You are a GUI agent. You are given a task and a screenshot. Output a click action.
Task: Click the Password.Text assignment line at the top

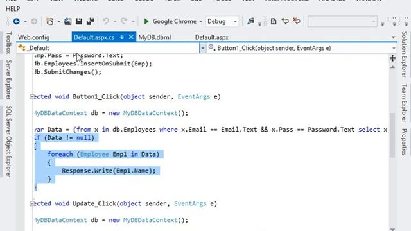point(78,56)
